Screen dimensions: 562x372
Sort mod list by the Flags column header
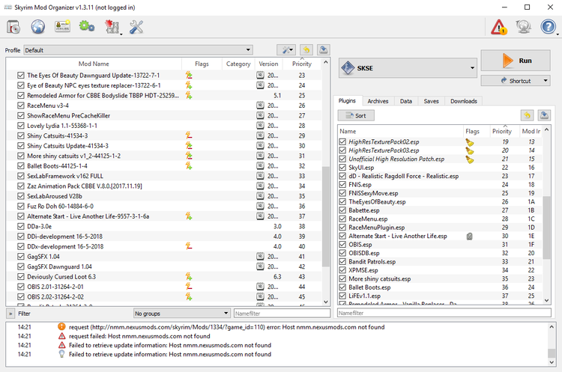(x=202, y=64)
